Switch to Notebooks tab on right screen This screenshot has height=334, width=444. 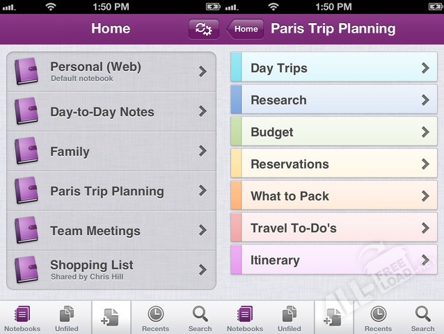(x=245, y=317)
